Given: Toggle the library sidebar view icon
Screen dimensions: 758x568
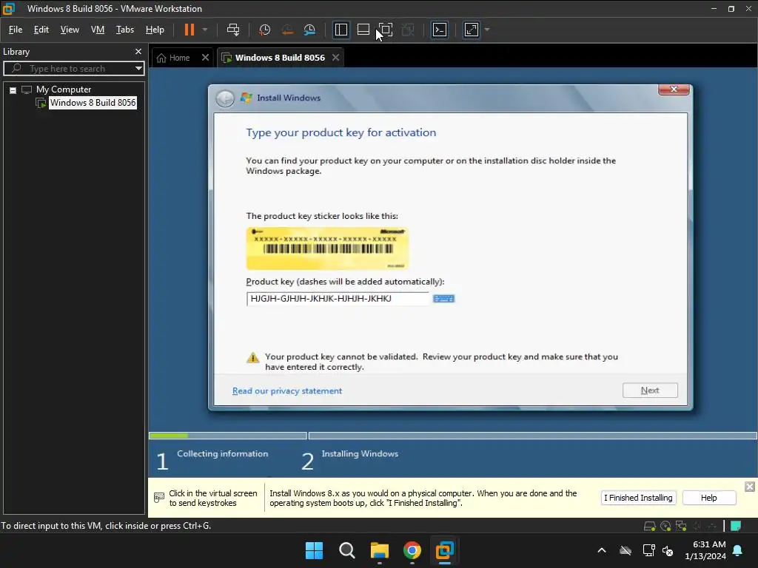Looking at the screenshot, I should click(341, 30).
